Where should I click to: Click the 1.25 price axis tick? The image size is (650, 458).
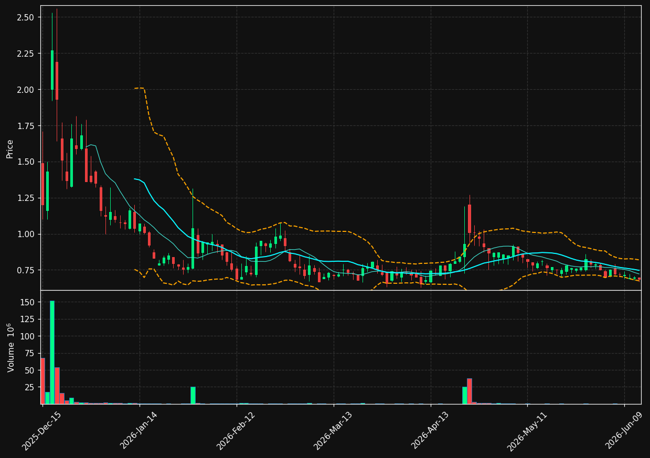pos(25,198)
